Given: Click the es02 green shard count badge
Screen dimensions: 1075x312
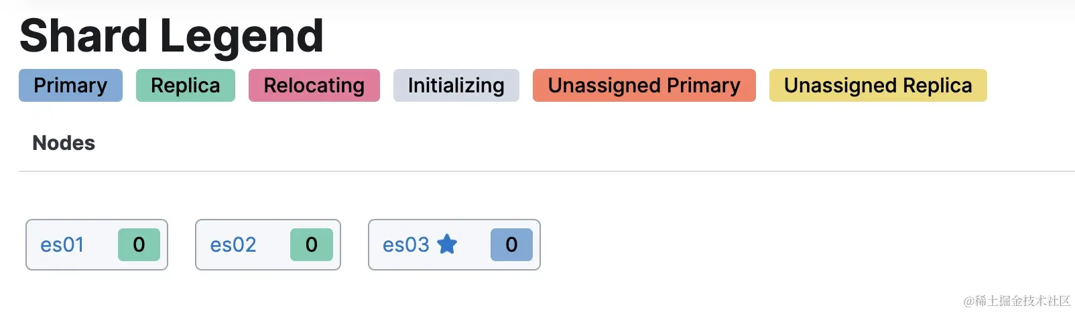Looking at the screenshot, I should 311,244.
